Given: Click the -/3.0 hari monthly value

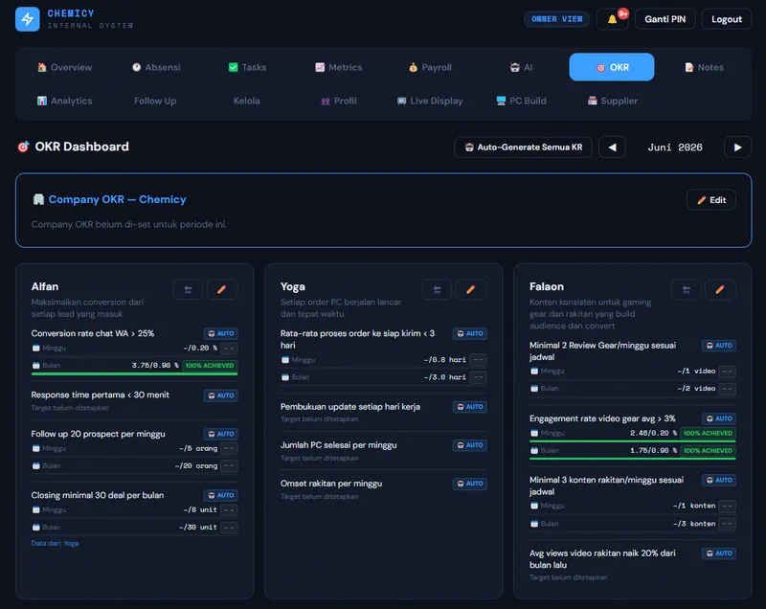Looking at the screenshot, I should pos(444,377).
